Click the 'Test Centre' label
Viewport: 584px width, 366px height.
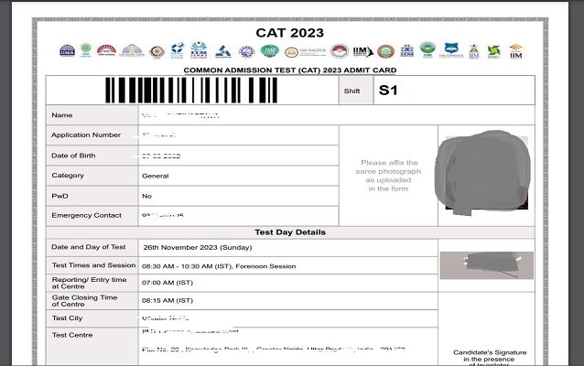coord(72,335)
